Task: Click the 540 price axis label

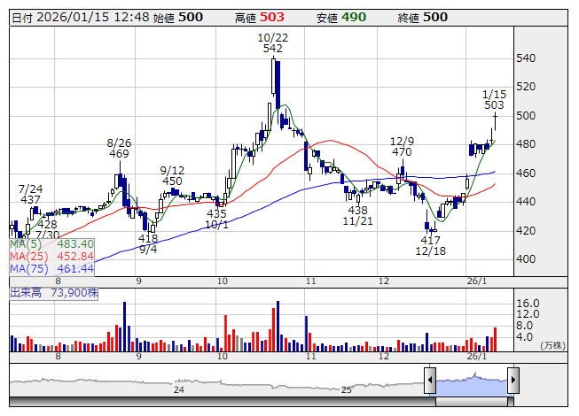Action: click(526, 58)
